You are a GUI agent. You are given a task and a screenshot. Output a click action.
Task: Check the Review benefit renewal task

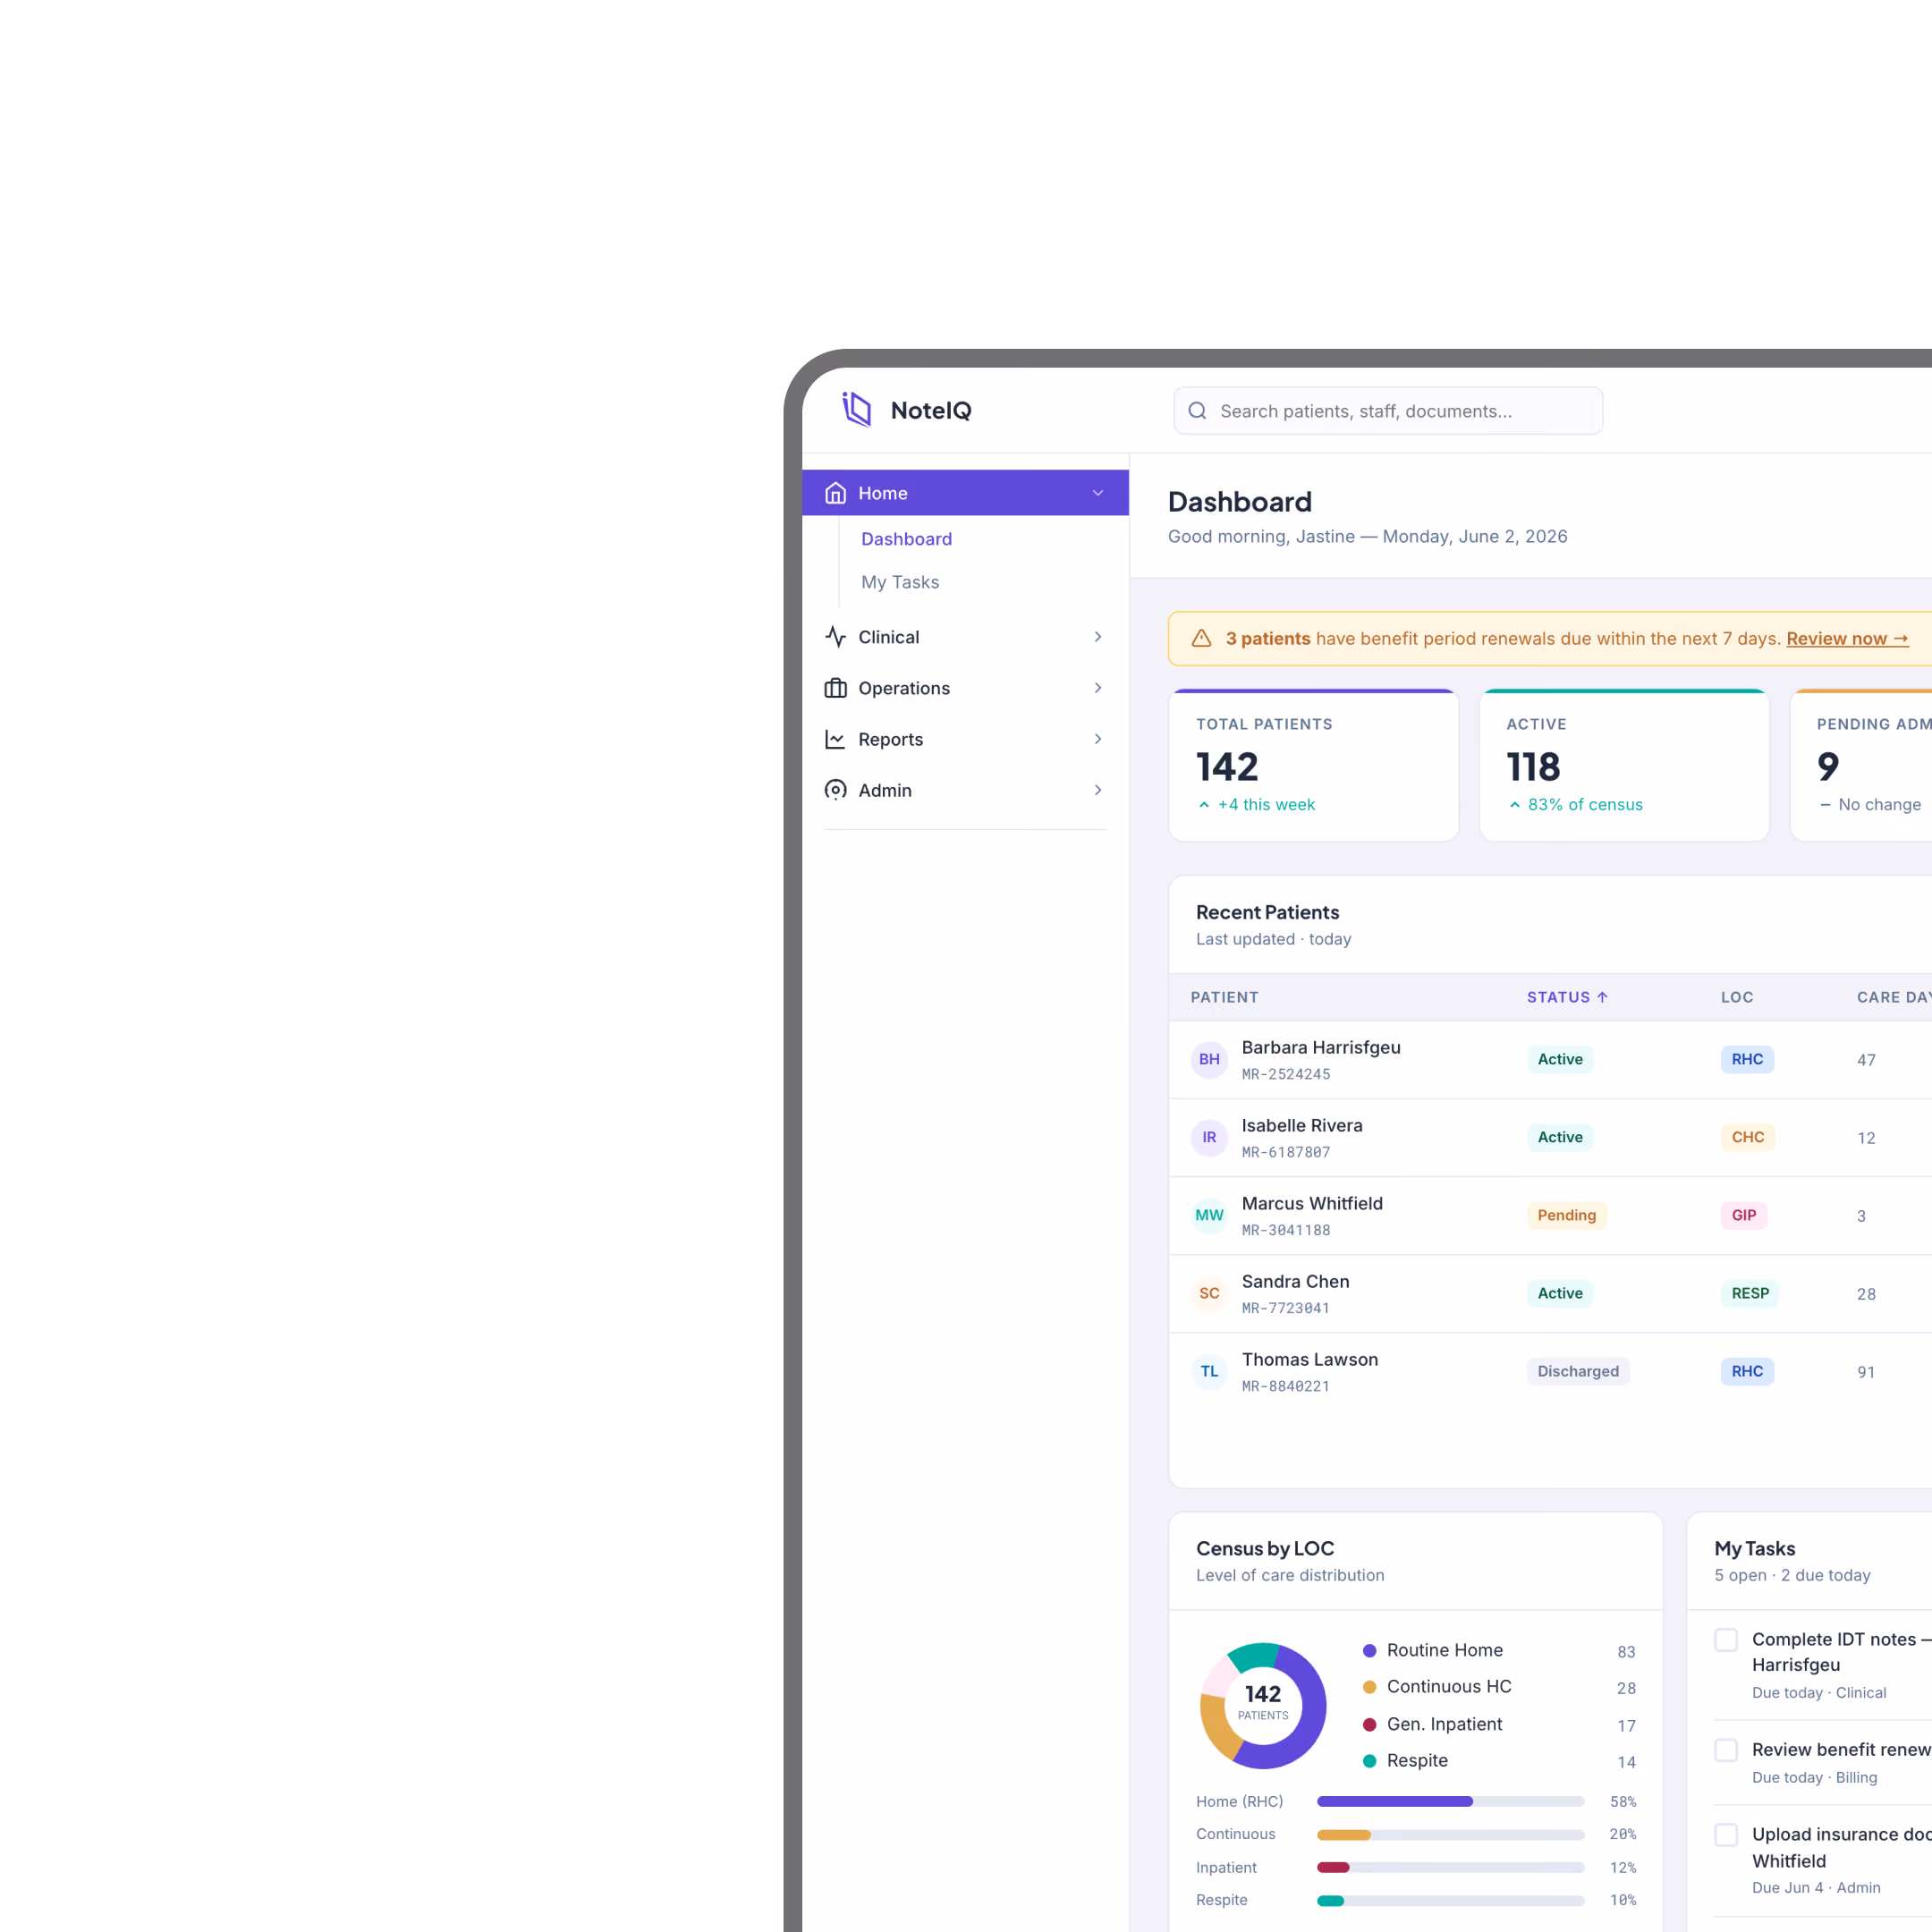coord(1726,1750)
